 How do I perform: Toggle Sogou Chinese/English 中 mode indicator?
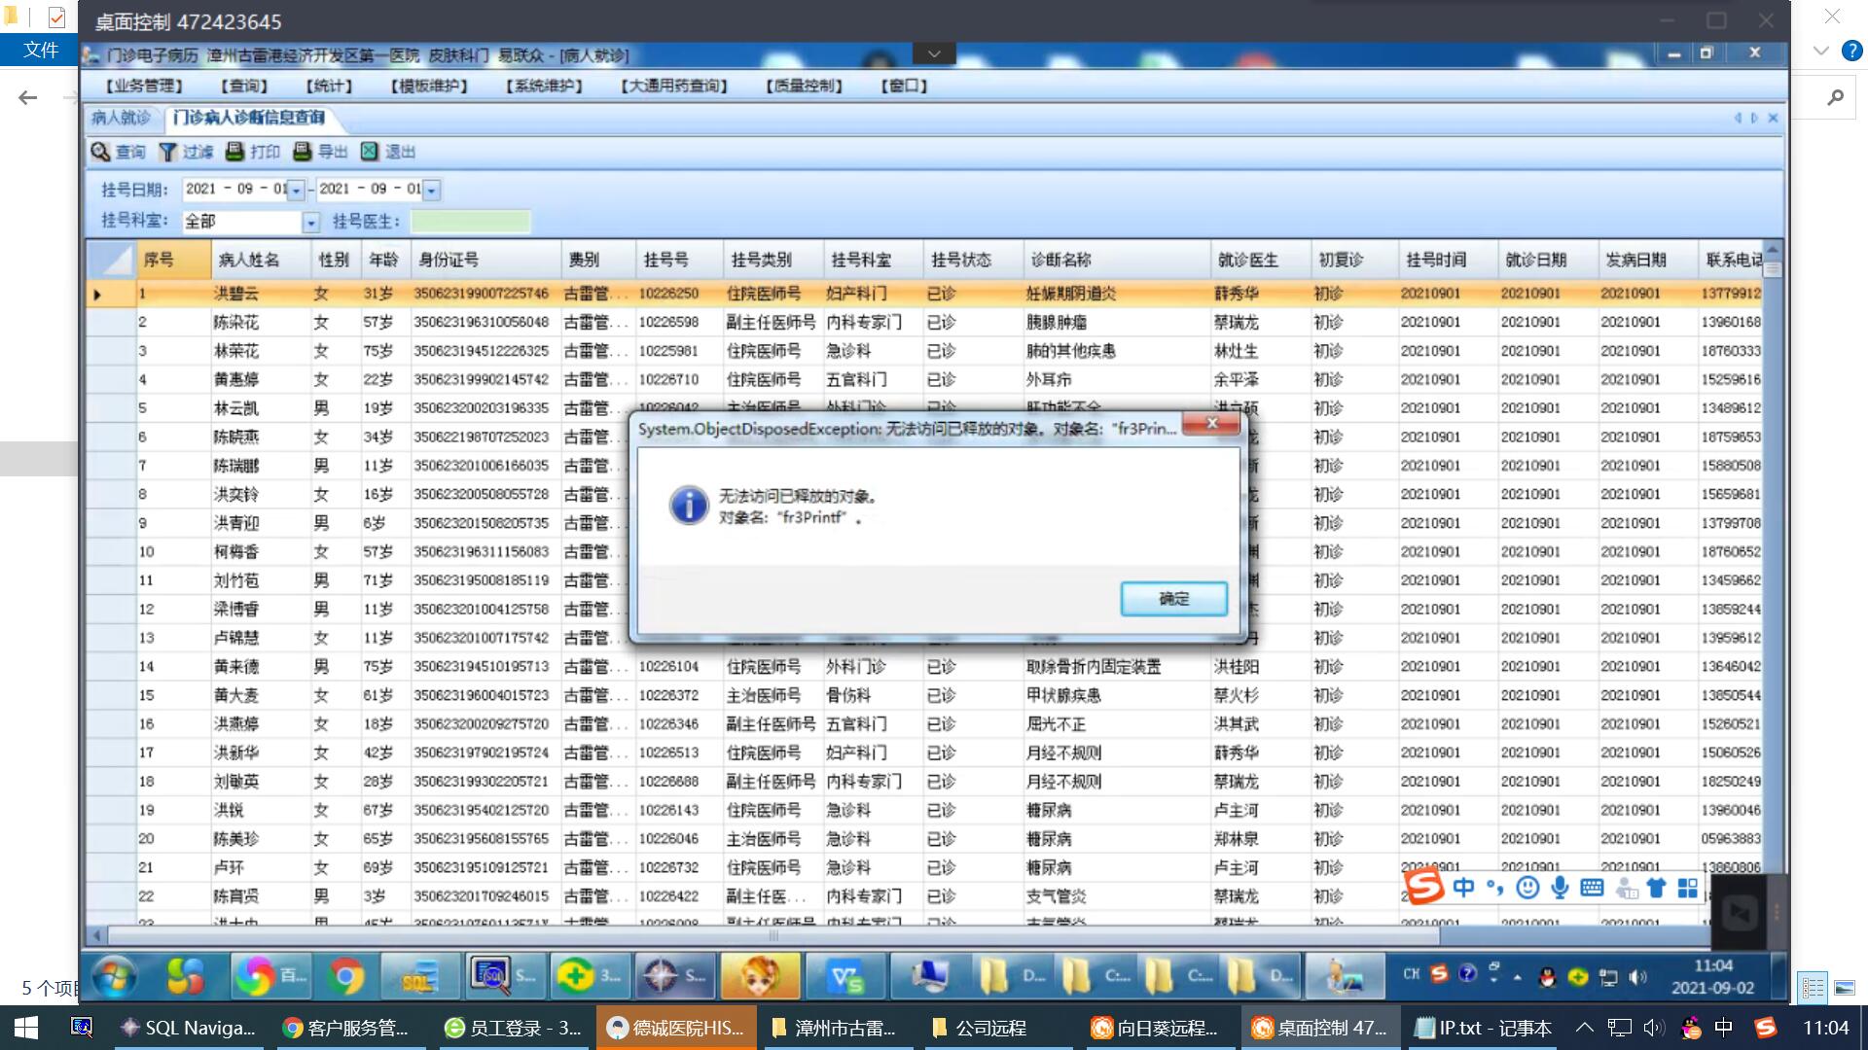click(x=1462, y=887)
